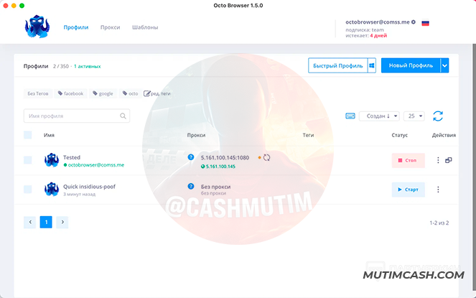Switch to the Прокси tab

[110, 27]
